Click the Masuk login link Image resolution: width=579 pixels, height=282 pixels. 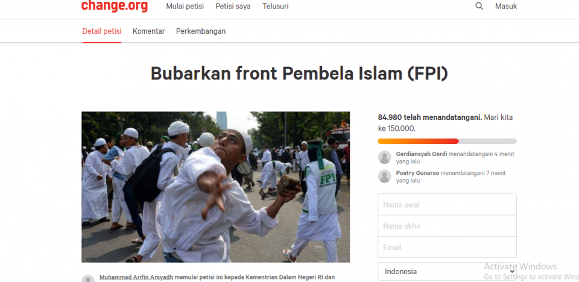point(506,6)
